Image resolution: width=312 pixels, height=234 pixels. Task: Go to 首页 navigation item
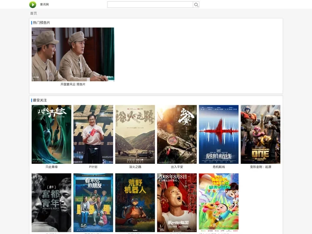tap(33, 13)
